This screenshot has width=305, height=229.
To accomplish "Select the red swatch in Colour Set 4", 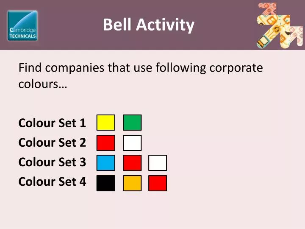I will tap(158, 183).
